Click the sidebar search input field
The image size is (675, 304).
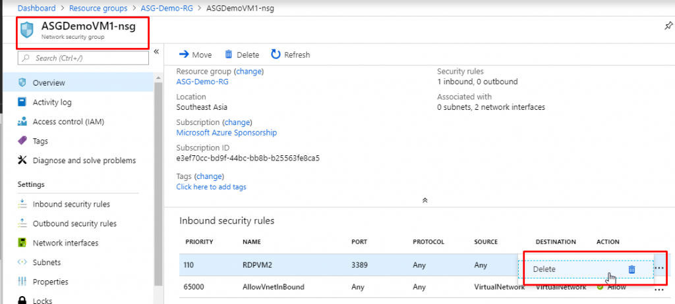(x=86, y=58)
